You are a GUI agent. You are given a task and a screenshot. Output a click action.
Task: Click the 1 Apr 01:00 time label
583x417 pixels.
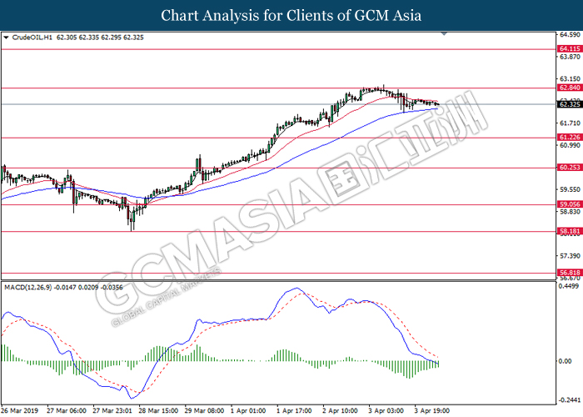pos(248,410)
